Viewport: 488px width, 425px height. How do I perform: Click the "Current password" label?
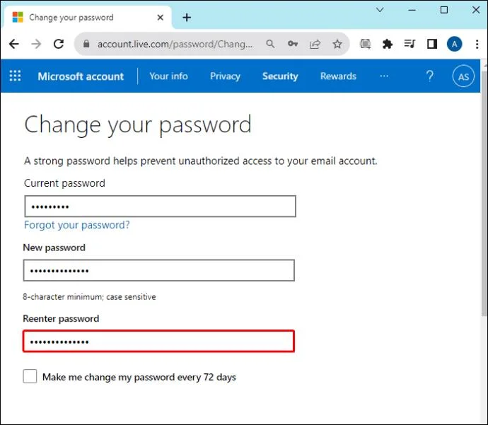click(64, 183)
